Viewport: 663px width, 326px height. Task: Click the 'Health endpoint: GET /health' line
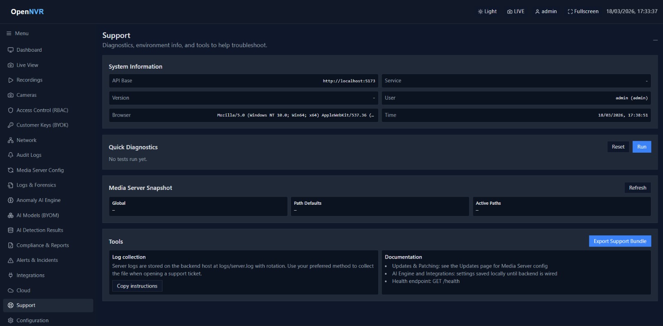tap(426, 281)
